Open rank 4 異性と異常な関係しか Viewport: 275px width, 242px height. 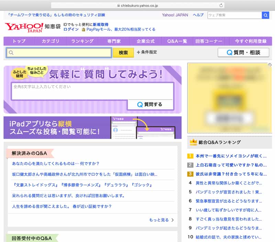229,183
